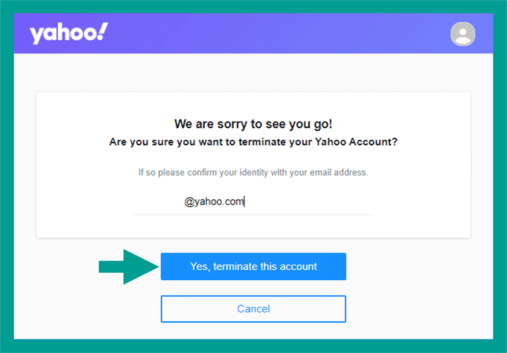Click the word "Yahoo Account?" in the question
Viewport: 507px width, 353px height.
356,142
